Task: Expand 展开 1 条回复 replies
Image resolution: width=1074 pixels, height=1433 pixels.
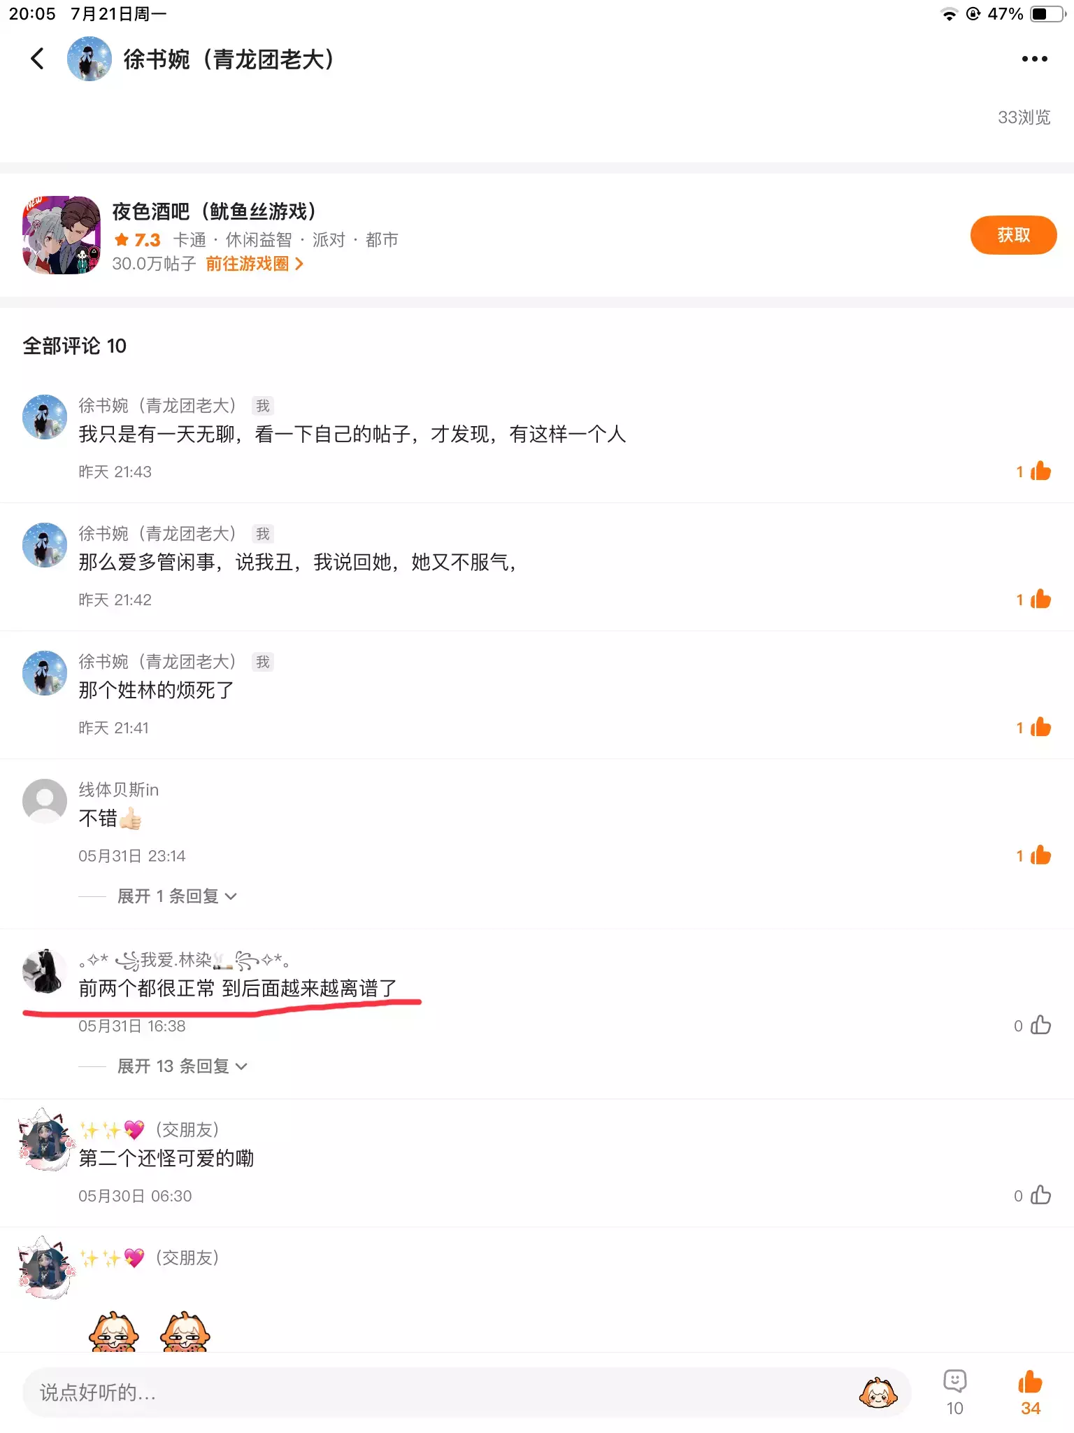Action: (x=177, y=896)
